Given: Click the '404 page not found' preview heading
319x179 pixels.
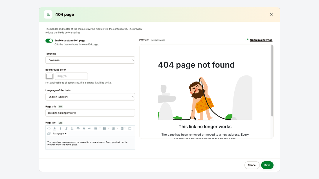Looking at the screenshot, I should (x=196, y=65).
